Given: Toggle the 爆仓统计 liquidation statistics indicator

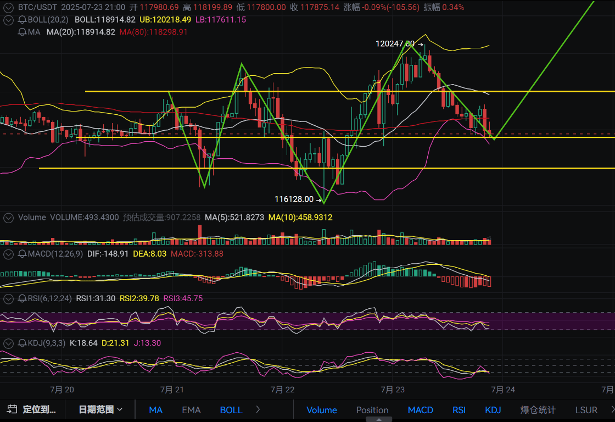Looking at the screenshot, I should [x=538, y=410].
